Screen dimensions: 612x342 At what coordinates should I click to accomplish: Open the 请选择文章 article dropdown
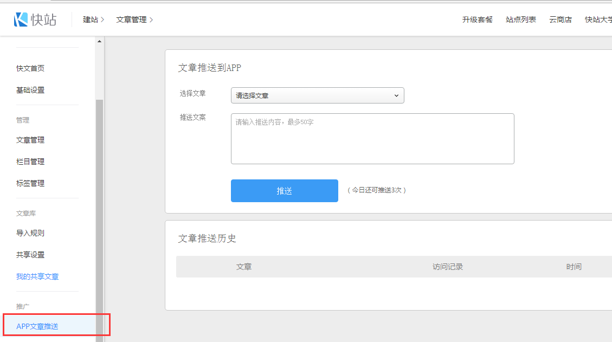coord(317,95)
